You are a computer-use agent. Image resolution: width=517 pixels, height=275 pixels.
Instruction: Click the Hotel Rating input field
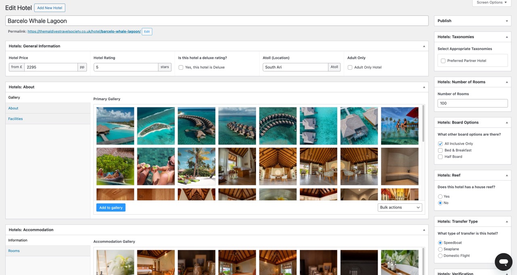point(126,67)
